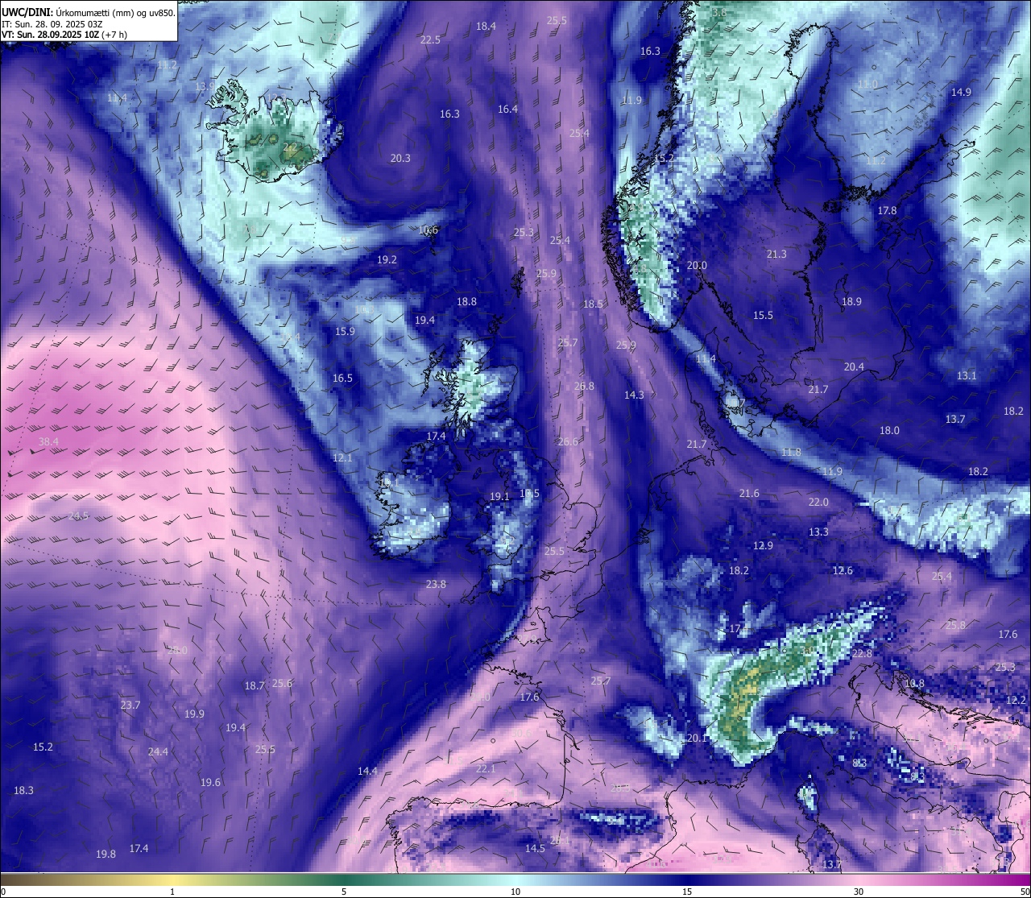Image resolution: width=1031 pixels, height=898 pixels.
Task: Click the 20.1 map value
Action: pos(697,739)
